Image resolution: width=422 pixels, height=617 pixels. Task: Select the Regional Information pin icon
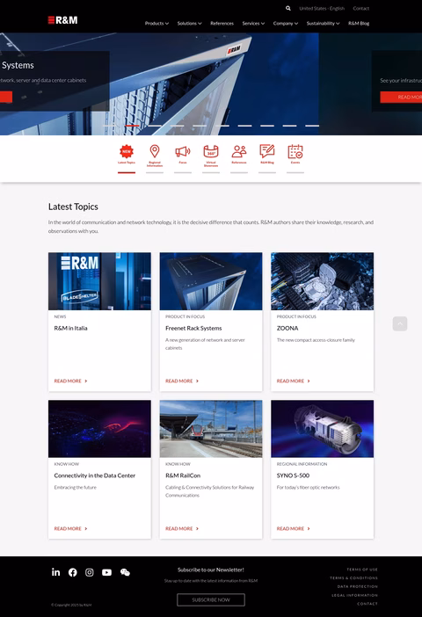[x=155, y=151]
